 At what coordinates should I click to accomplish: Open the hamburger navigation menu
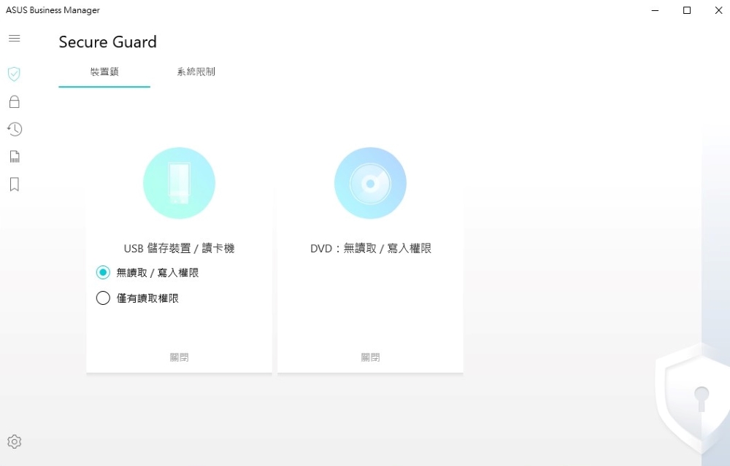click(15, 38)
